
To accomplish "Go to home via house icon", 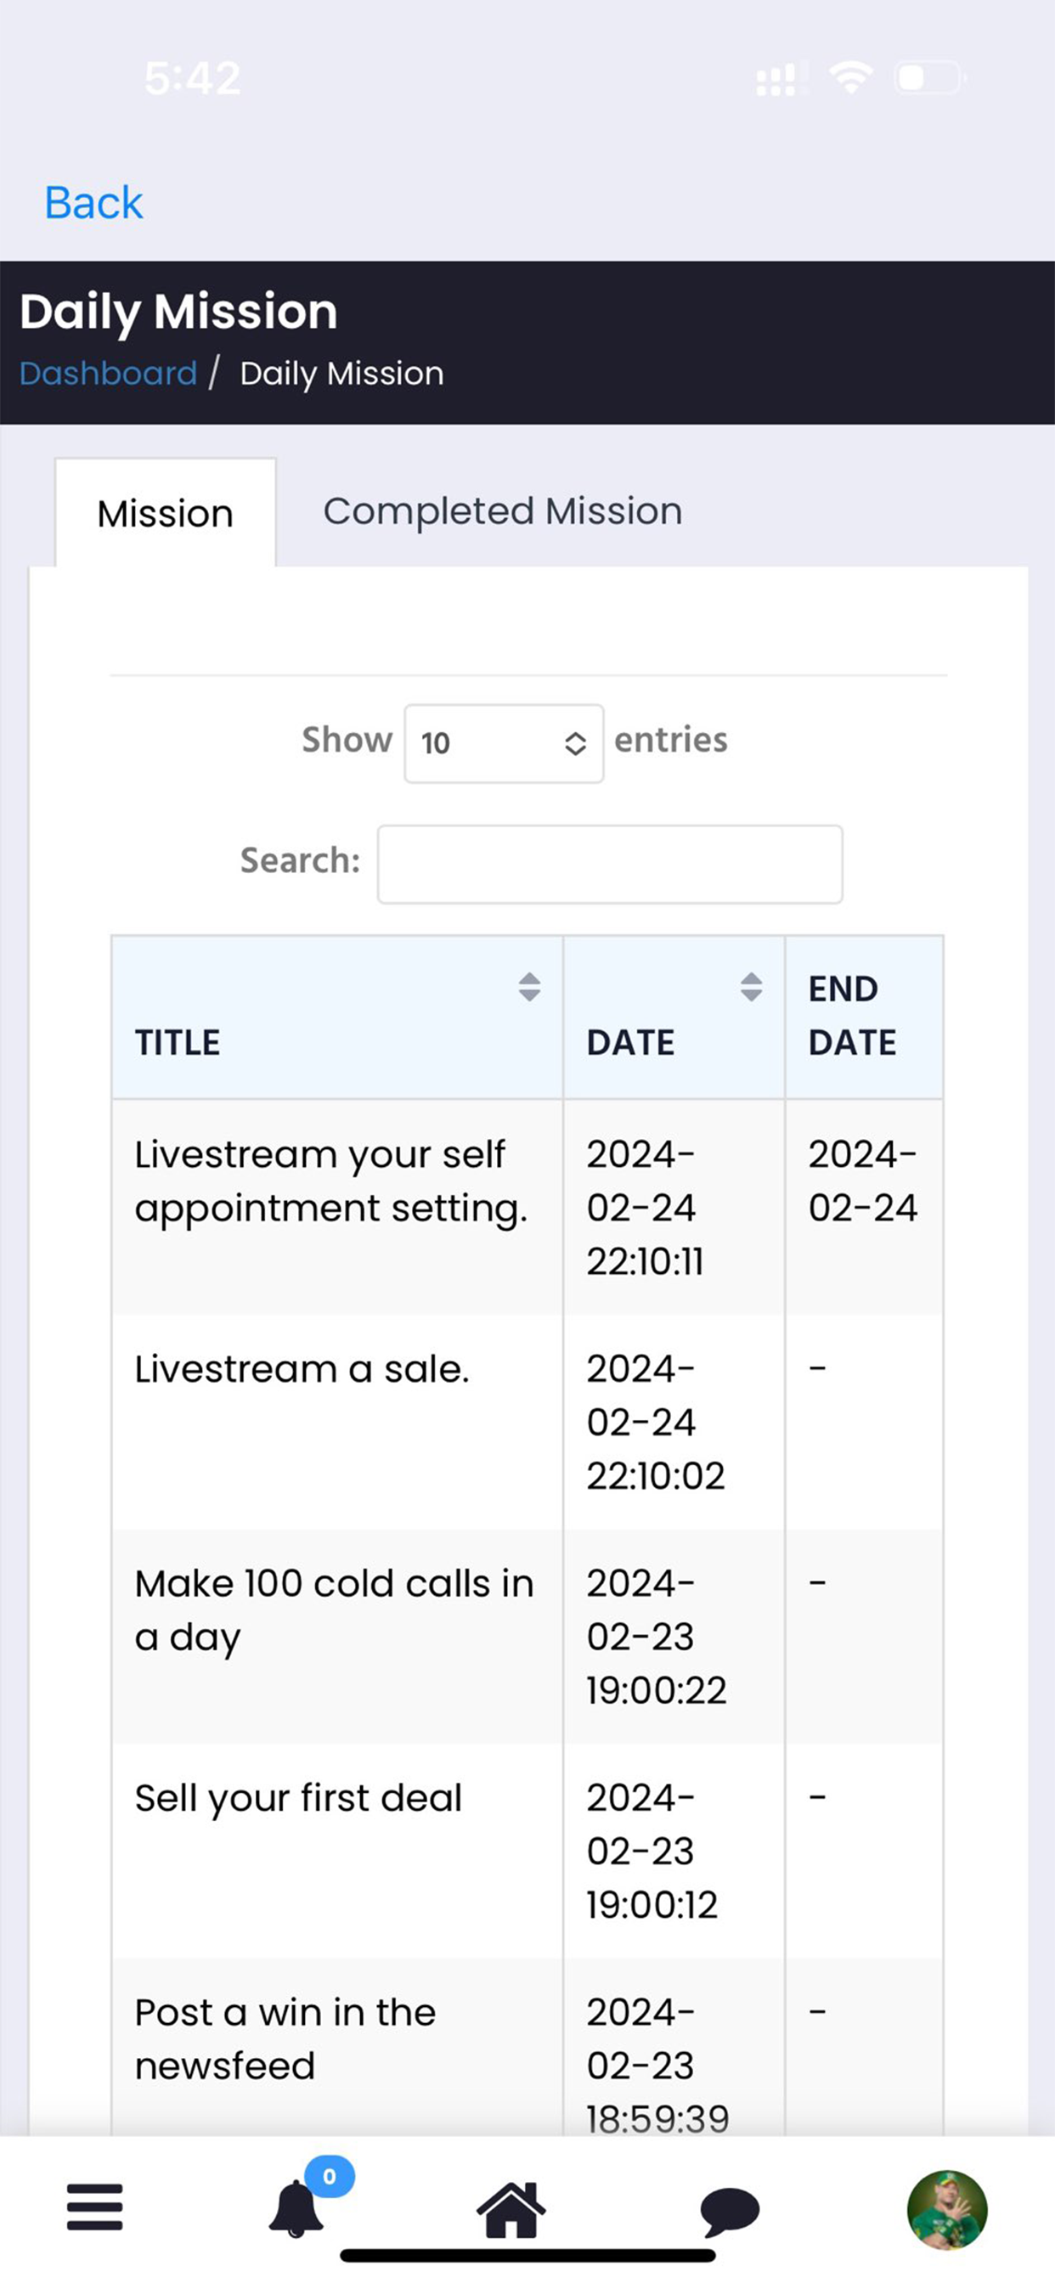I will [x=511, y=2208].
